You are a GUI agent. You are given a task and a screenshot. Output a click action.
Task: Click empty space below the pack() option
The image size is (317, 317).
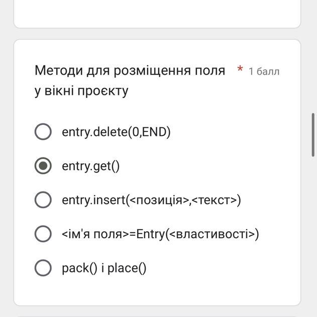click(x=157, y=291)
